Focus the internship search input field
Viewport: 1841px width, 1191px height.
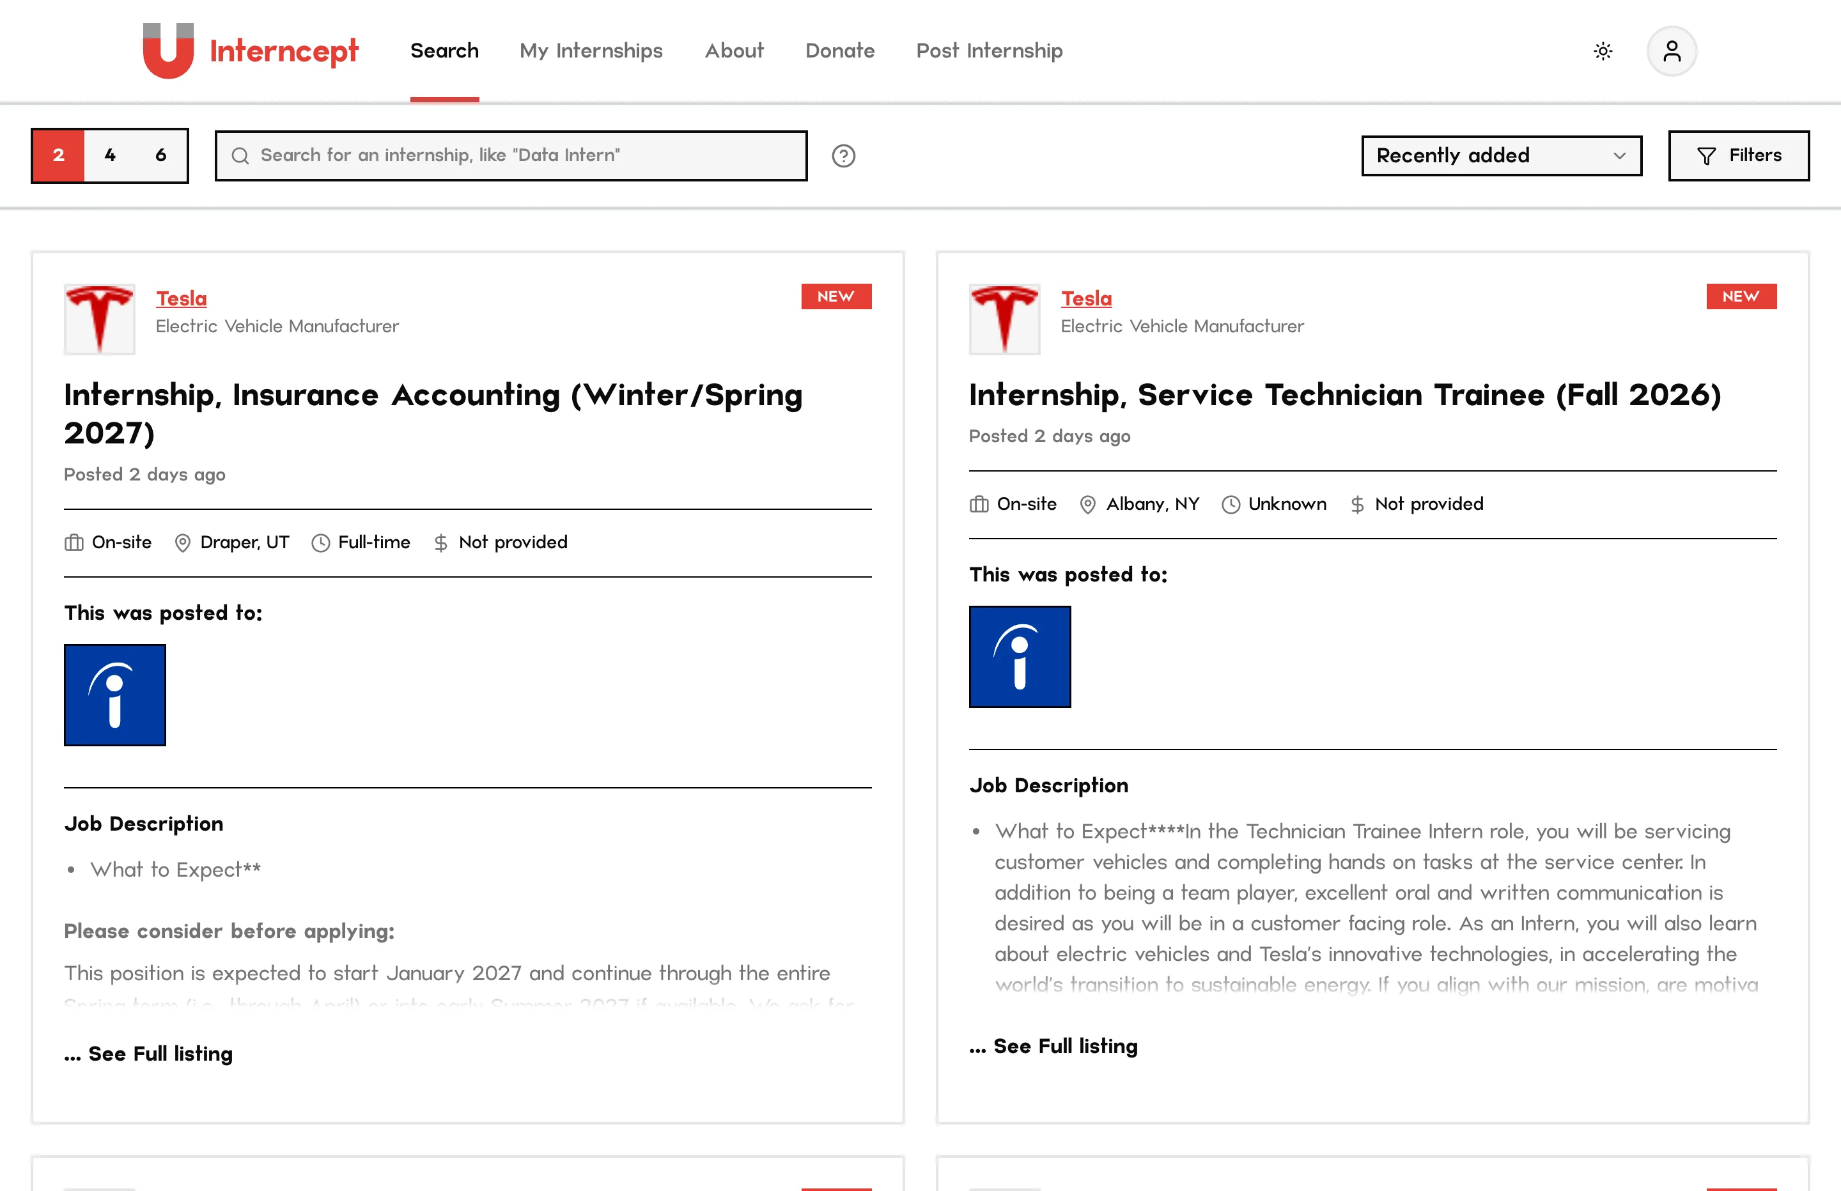point(511,155)
